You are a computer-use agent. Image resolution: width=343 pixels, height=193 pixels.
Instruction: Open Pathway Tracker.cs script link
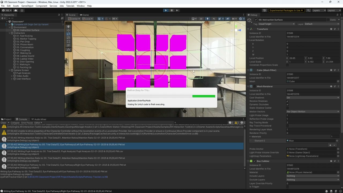pos(68,177)
